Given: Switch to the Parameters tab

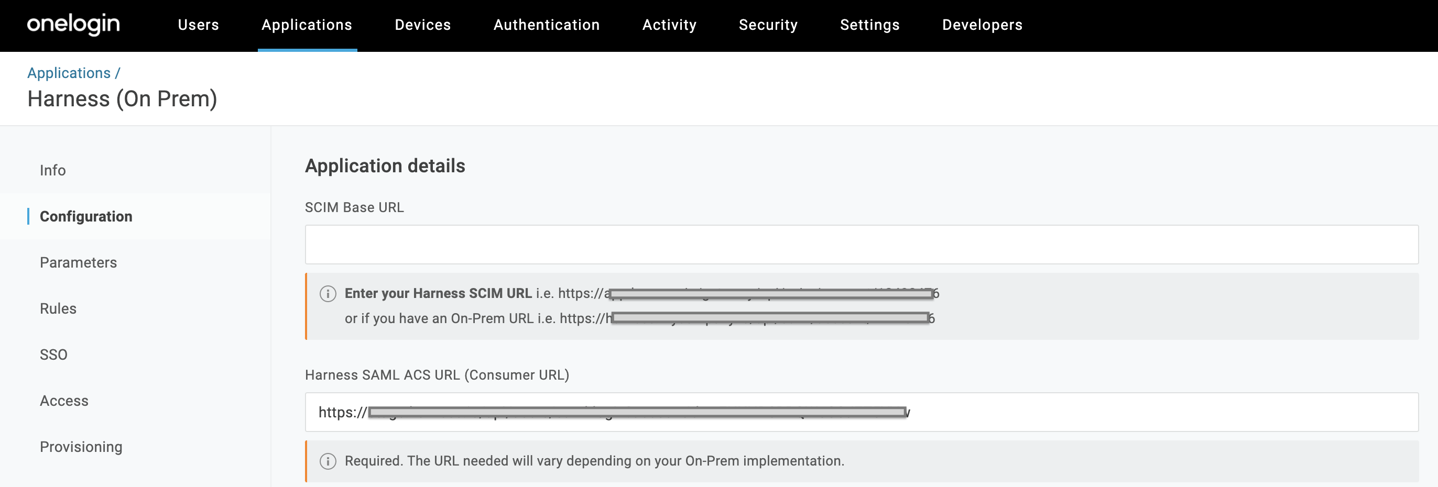Looking at the screenshot, I should (78, 263).
